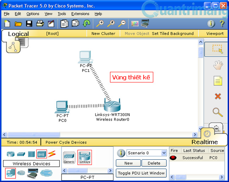
Task: Click the Zoom In magnifier icon
Action: point(100,24)
